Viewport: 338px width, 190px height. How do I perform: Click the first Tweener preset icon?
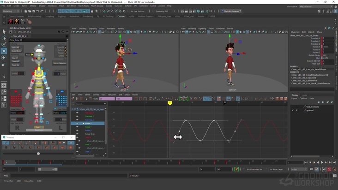(x=6, y=143)
